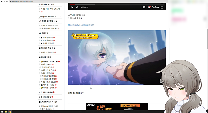Open 이세돌 사진관 board

(47, 67)
